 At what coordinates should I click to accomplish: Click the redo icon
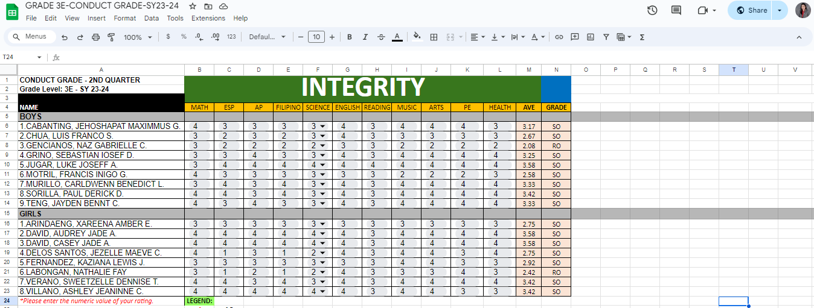point(80,37)
